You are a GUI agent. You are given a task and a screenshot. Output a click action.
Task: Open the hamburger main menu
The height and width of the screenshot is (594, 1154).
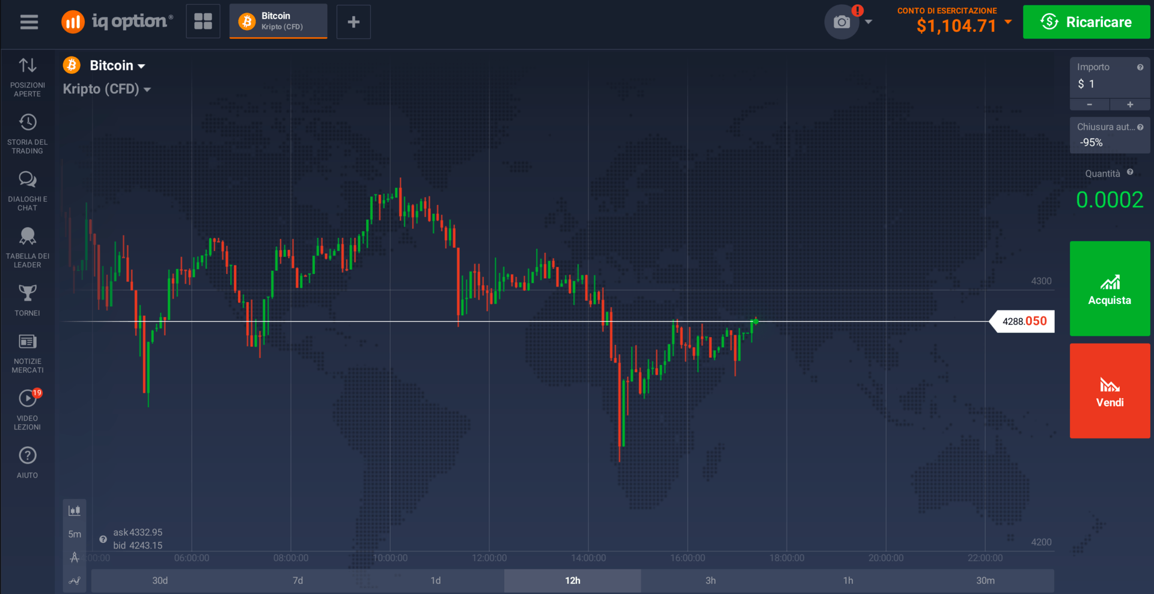coord(29,22)
